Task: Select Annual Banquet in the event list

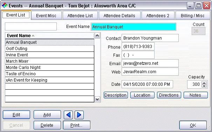Action: point(49,42)
